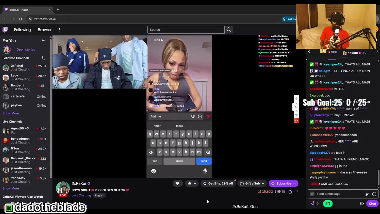This screenshot has width=380, height=214.
Task: Close the 2xRaKai Twitch tab
Action: coord(50,10)
